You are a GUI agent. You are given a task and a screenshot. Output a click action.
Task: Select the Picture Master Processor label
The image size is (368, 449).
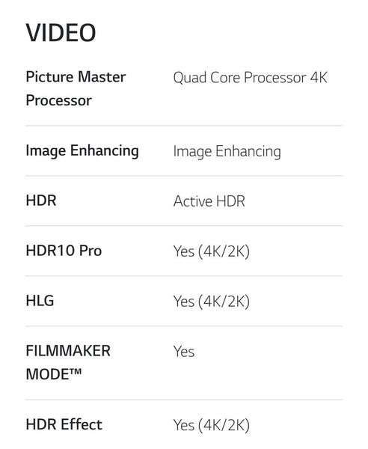(x=76, y=88)
